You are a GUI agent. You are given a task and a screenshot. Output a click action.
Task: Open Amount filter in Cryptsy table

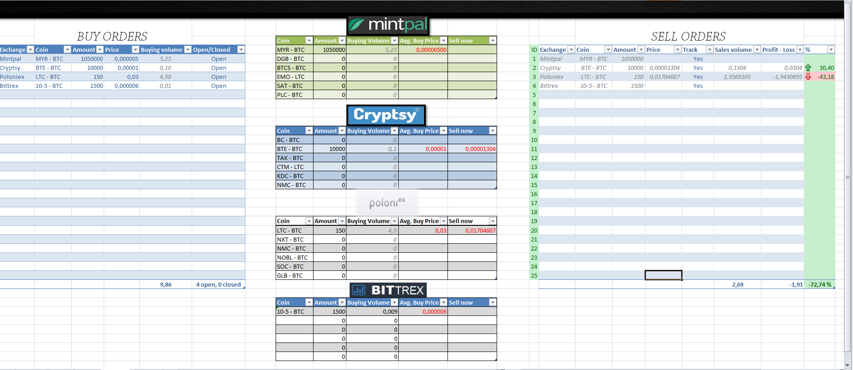point(342,131)
